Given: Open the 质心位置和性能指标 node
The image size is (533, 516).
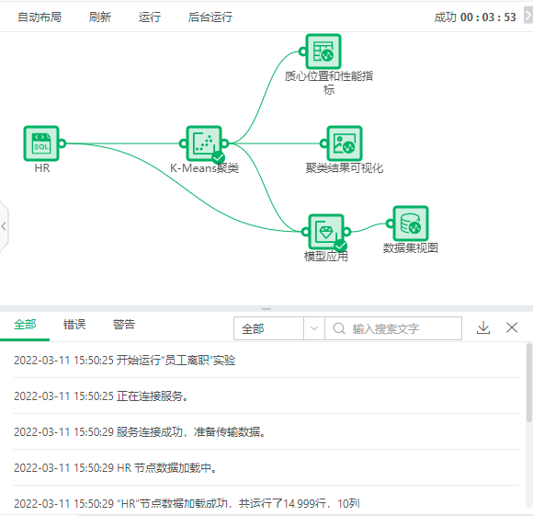Looking at the screenshot, I should pyautogui.click(x=323, y=52).
